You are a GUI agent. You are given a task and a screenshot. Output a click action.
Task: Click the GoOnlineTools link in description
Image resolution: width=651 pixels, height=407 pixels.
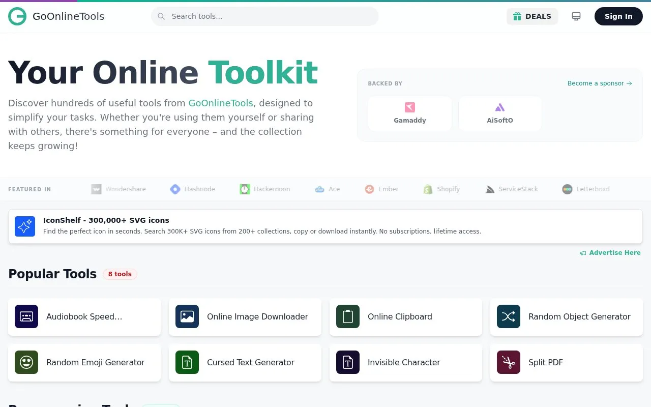click(221, 103)
